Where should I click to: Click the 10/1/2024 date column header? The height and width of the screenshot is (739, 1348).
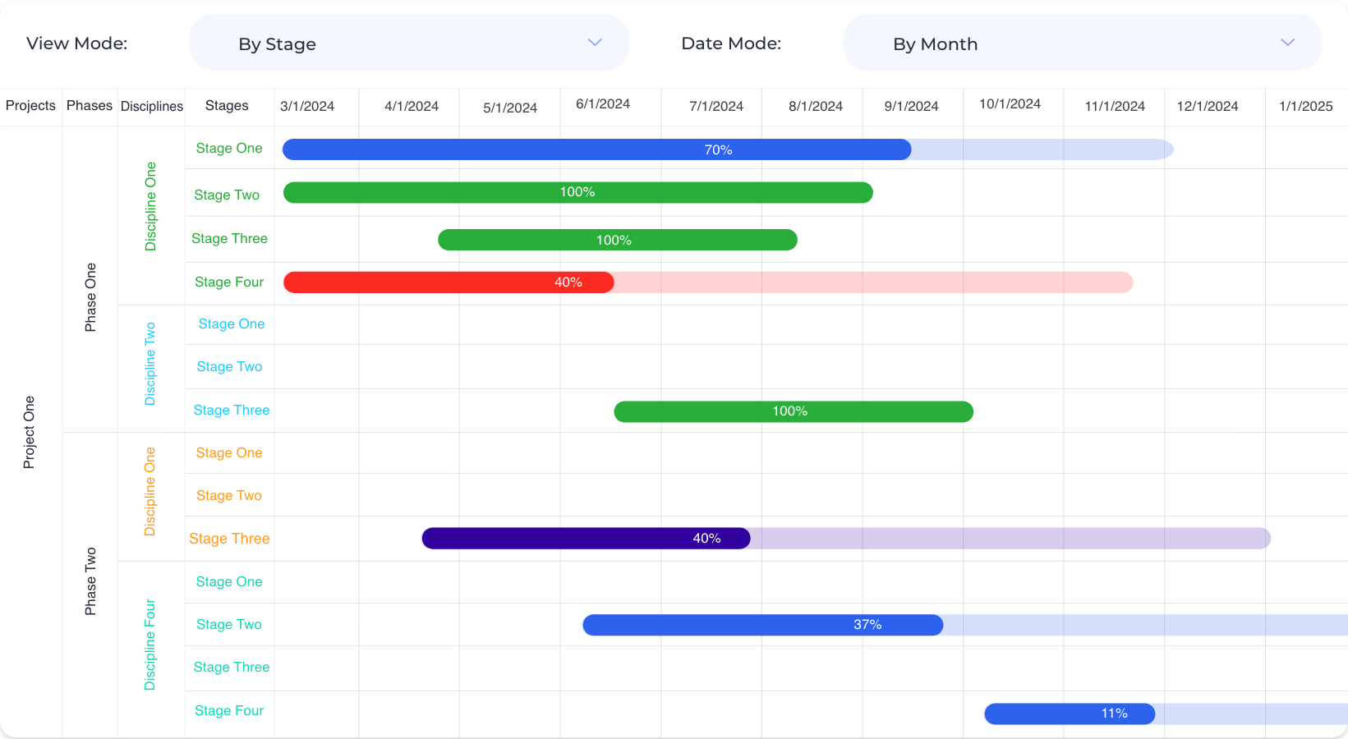(x=1010, y=104)
